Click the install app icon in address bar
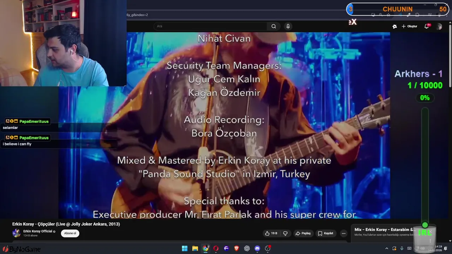The height and width of the screenshot is (254, 452). click(373, 15)
